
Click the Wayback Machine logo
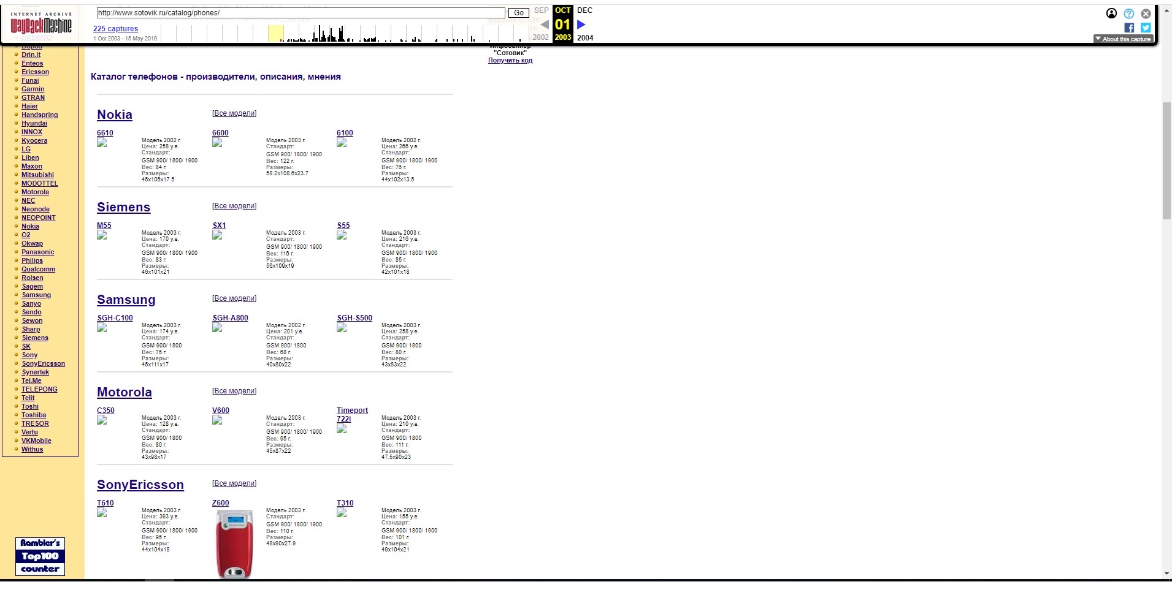40,23
